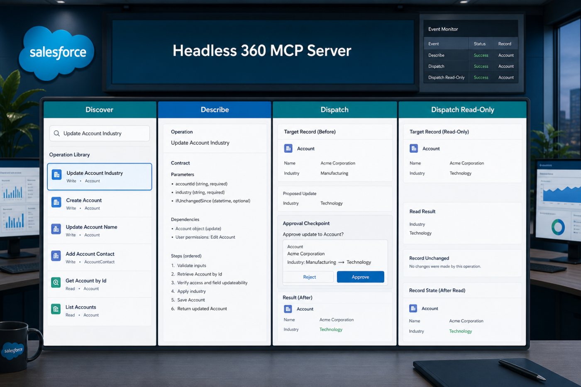This screenshot has height=387, width=581.
Task: Click the List Accounts operation icon
Action: (56, 309)
